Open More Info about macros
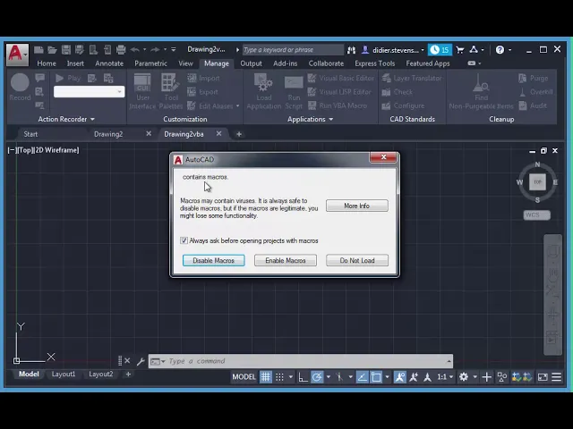The height and width of the screenshot is (429, 573). (357, 206)
